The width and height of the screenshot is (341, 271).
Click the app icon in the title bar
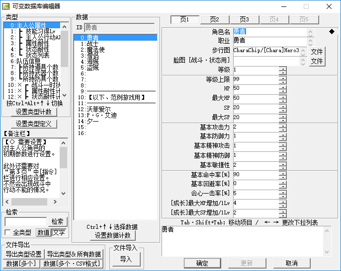coord(5,6)
